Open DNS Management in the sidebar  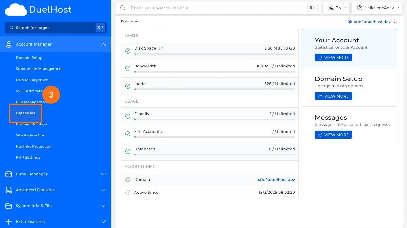(x=33, y=80)
